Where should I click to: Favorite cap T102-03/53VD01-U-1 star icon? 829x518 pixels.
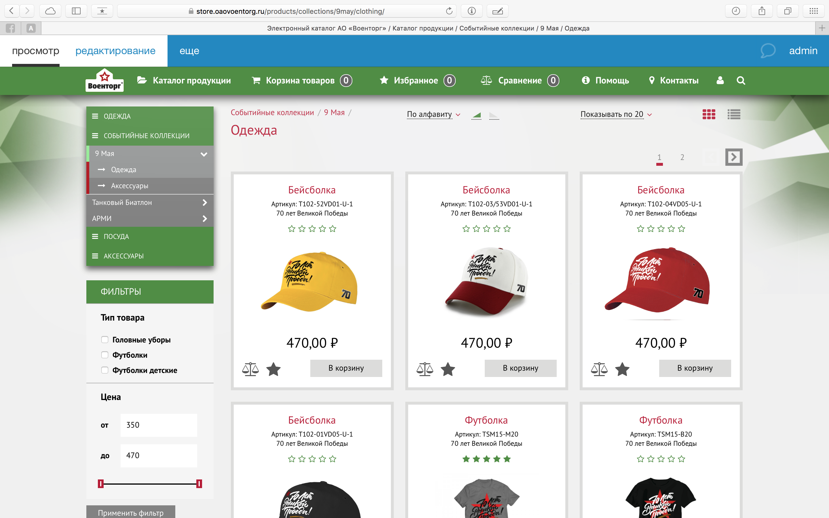[448, 369]
